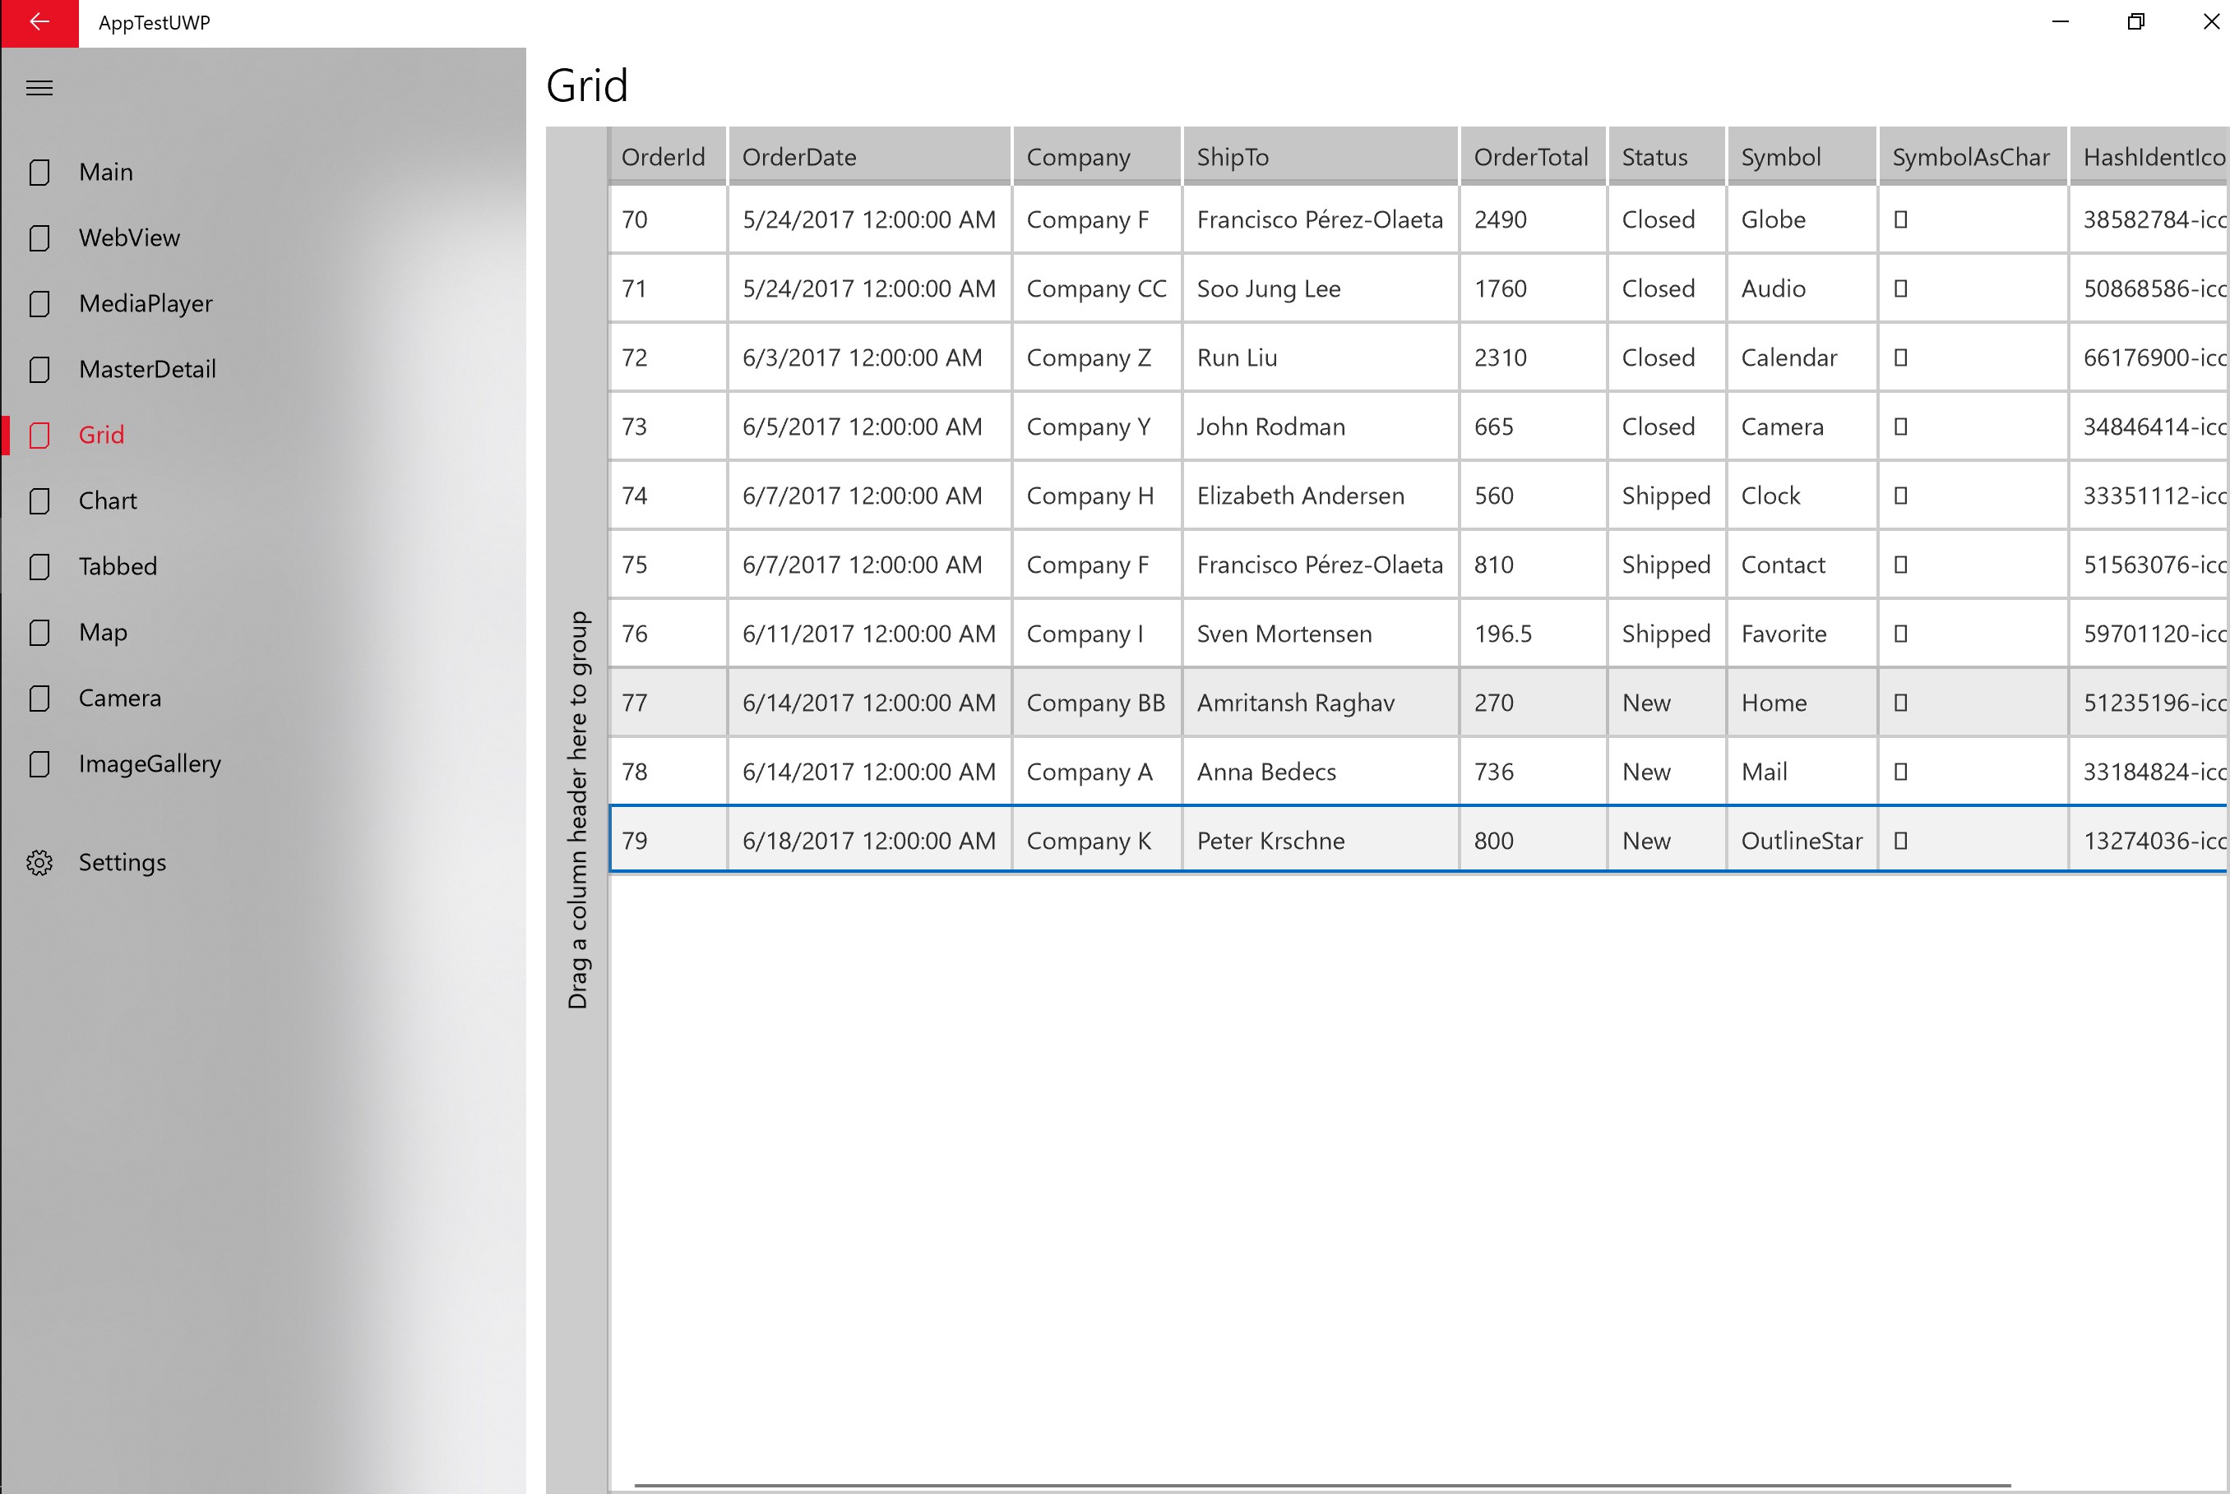Sort by the OrderDate column header

tap(867, 157)
